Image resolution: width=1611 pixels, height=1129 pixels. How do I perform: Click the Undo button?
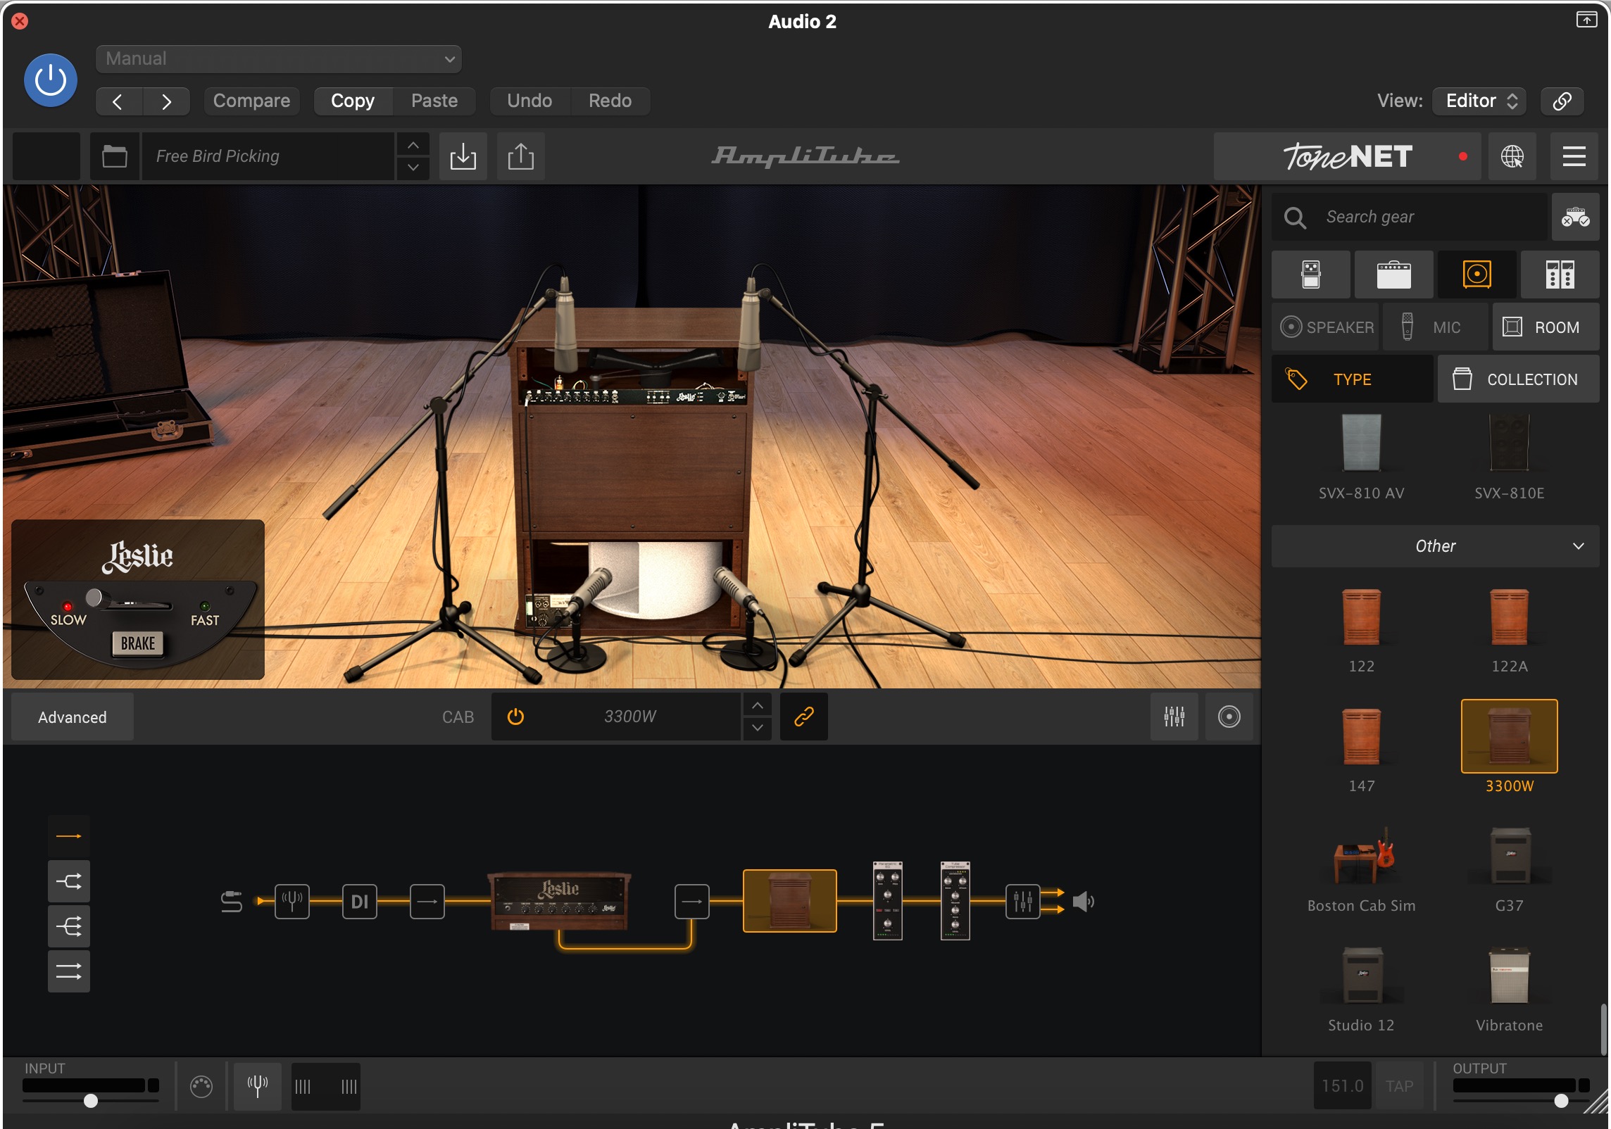point(529,101)
